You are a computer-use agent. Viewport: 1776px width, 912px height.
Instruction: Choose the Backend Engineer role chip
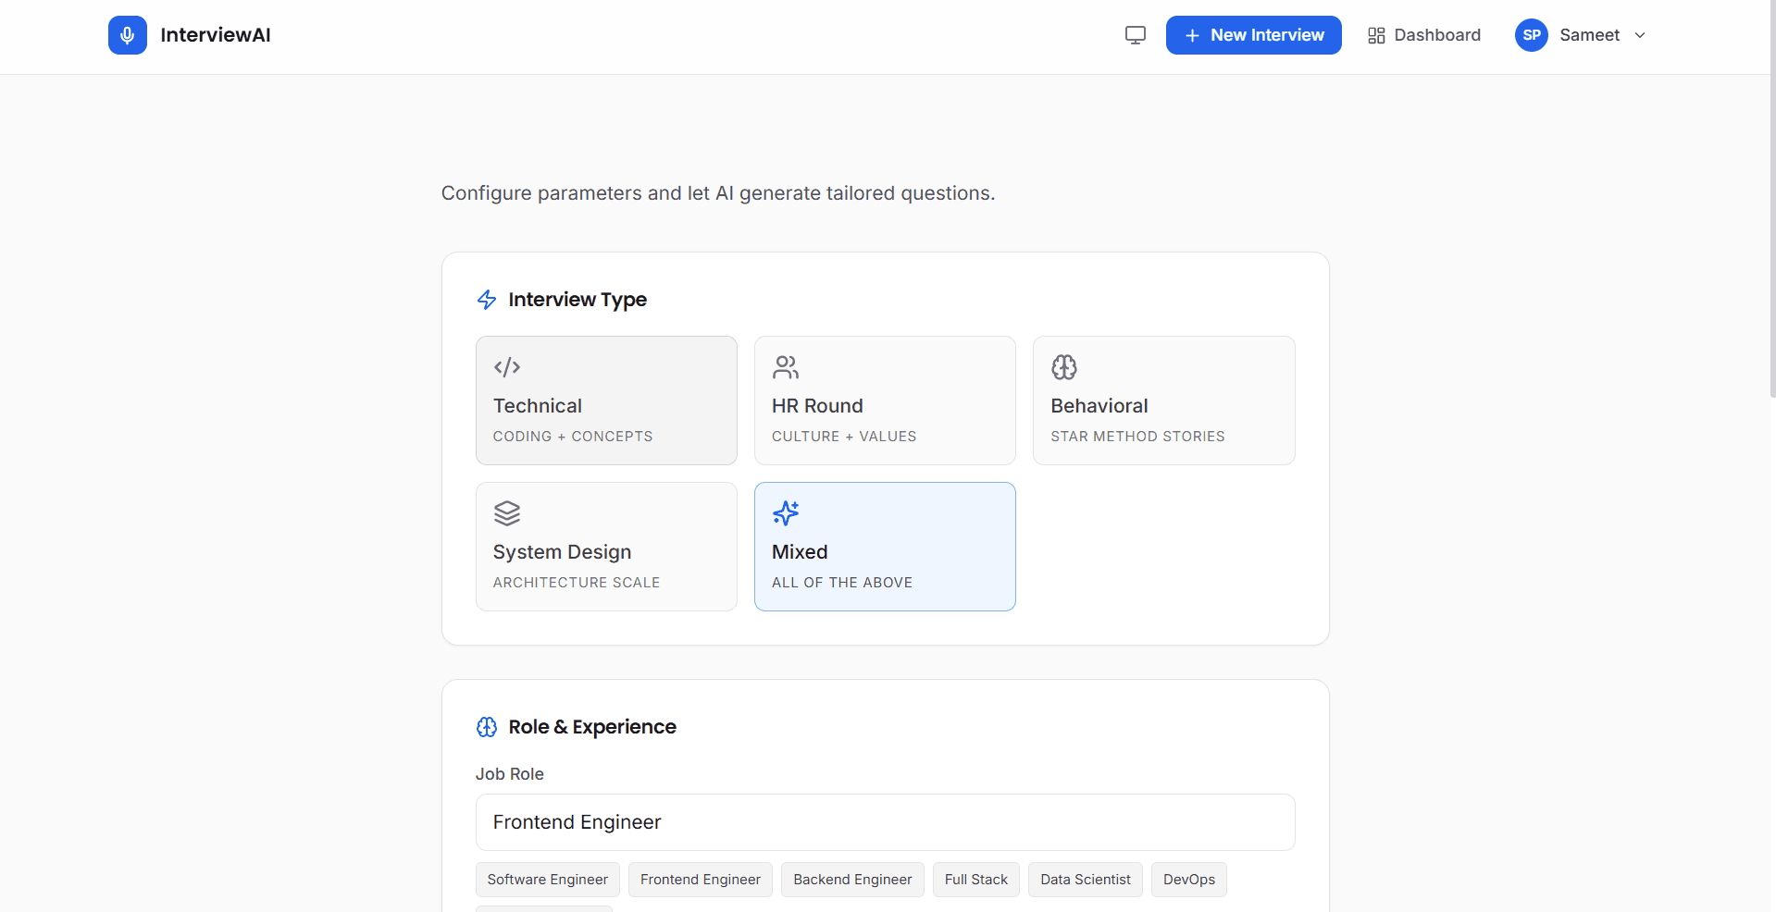852,880
